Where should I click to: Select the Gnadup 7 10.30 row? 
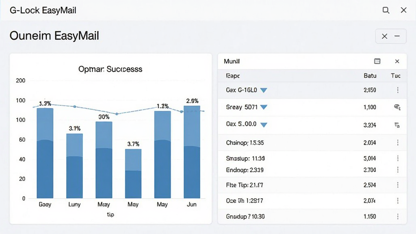click(312, 217)
